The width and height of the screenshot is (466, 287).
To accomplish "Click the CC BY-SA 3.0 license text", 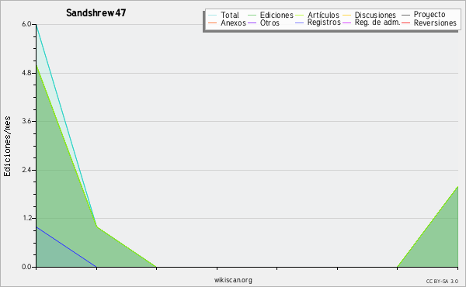I will pos(442,281).
